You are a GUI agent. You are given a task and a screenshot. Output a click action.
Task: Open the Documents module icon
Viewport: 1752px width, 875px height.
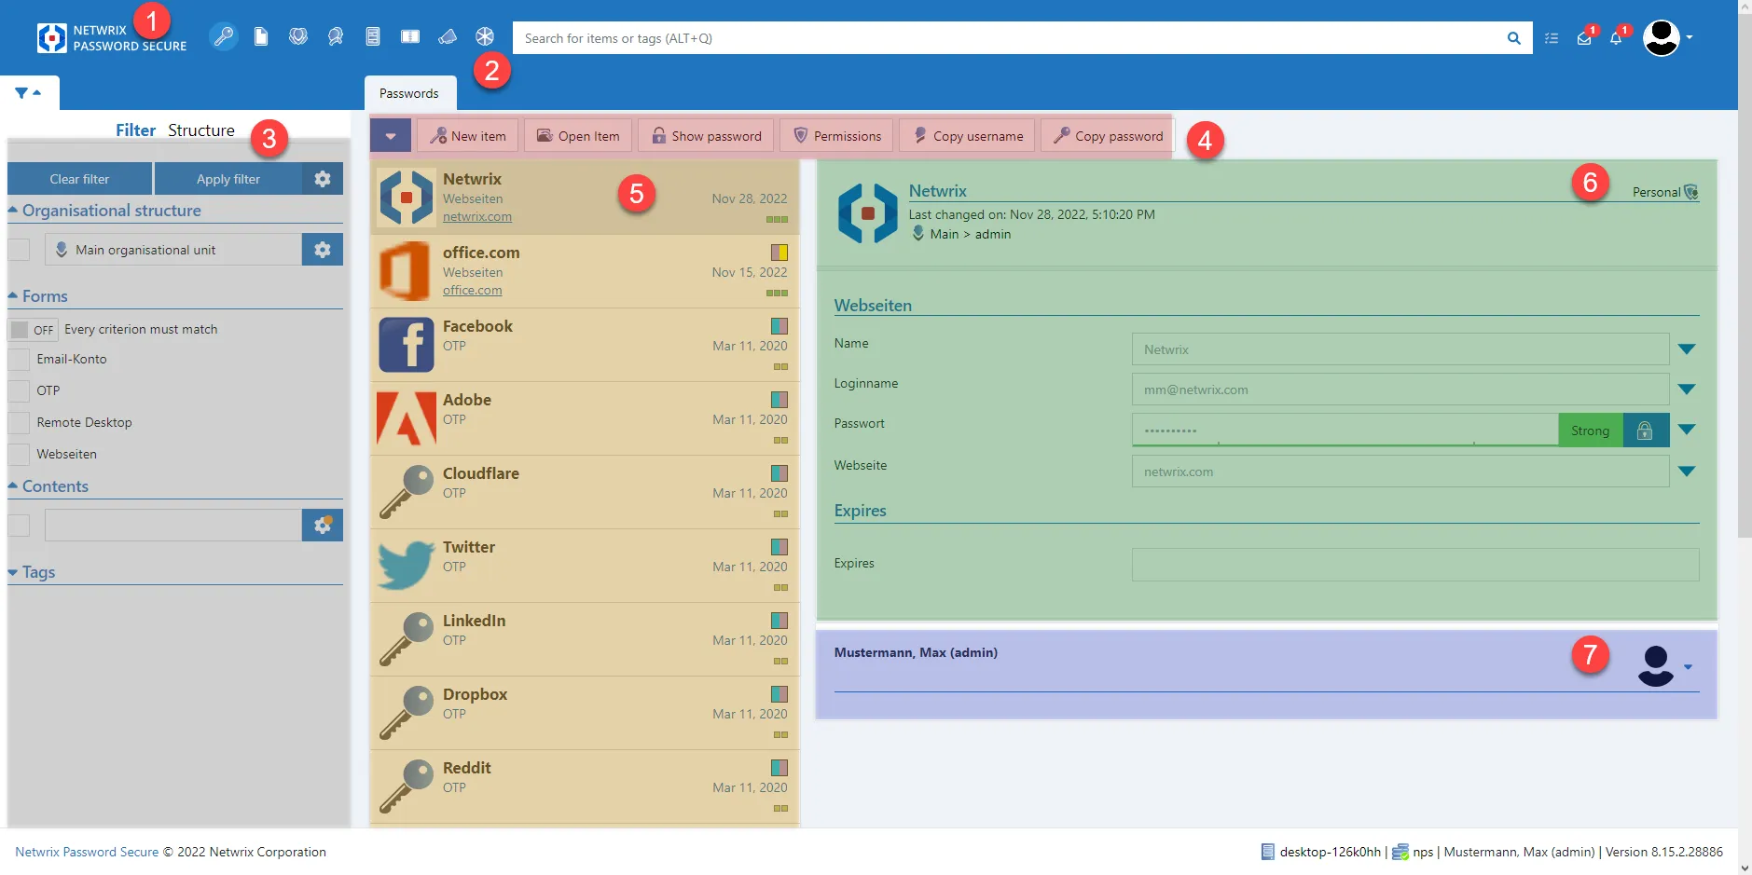tap(261, 36)
